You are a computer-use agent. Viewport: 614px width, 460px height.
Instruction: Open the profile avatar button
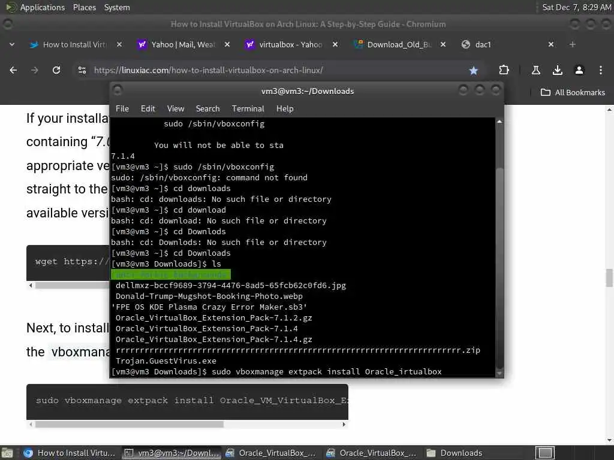pos(579,70)
